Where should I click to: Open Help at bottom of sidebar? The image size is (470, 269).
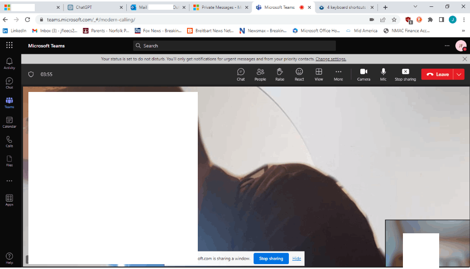[9, 258]
